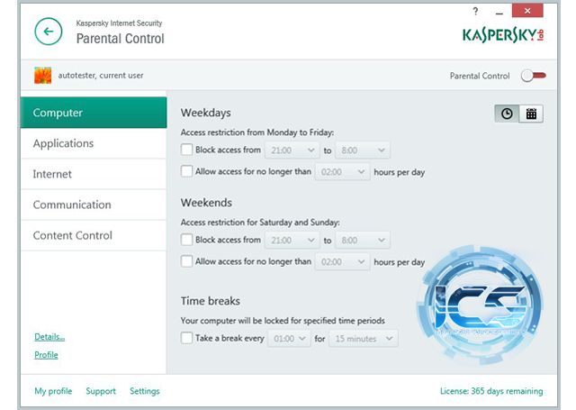Open the Support link
Viewport: 576px width, 410px height.
(x=101, y=391)
